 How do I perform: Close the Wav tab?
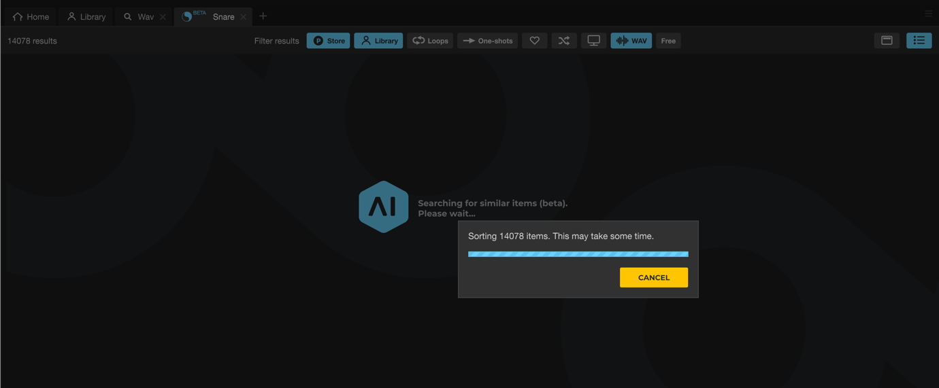tap(163, 17)
